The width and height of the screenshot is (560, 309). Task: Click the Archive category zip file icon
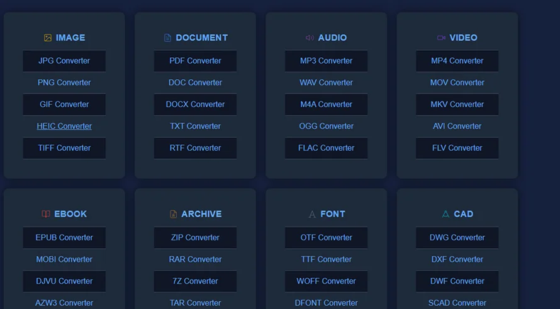(x=173, y=214)
